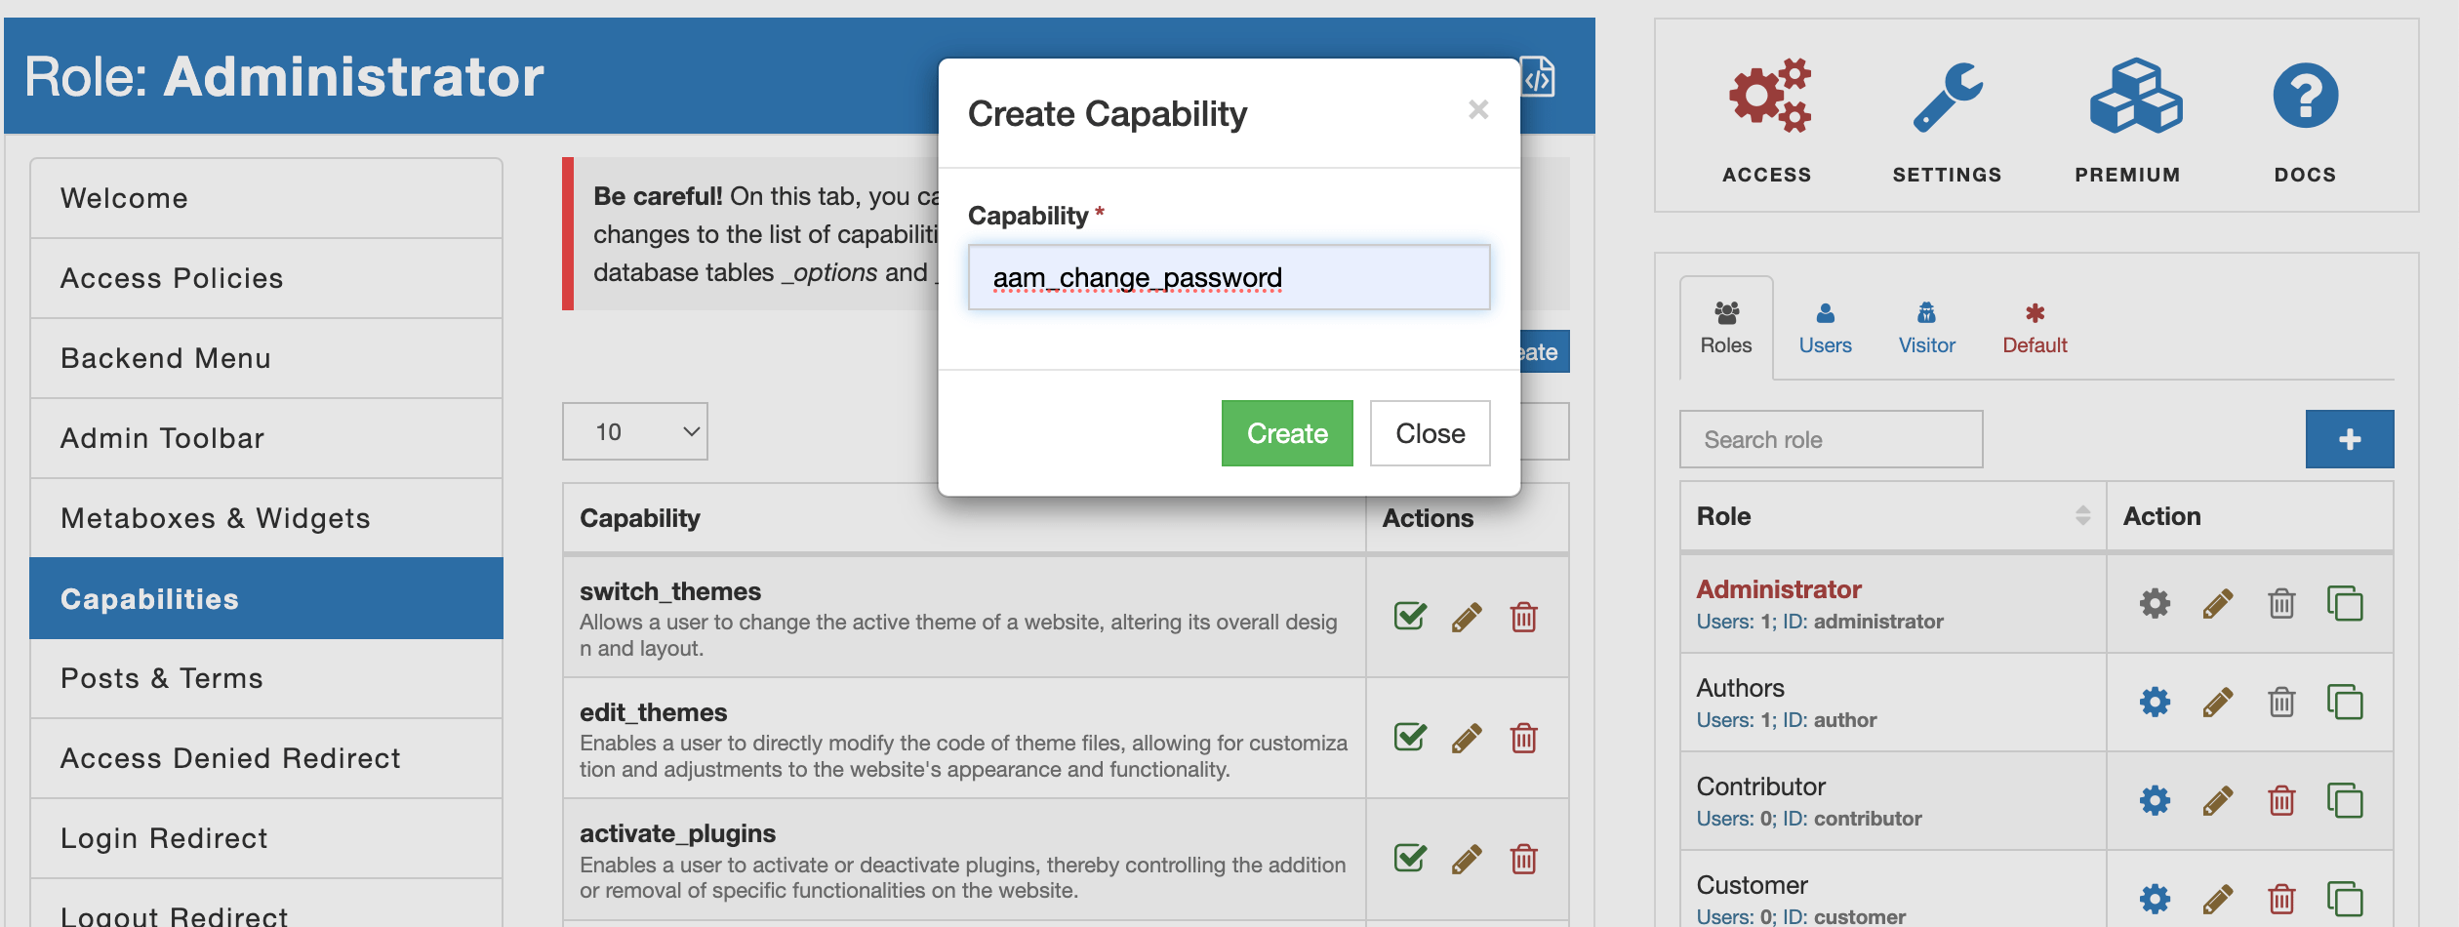Delete the Contributor role

pyautogui.click(x=2281, y=800)
